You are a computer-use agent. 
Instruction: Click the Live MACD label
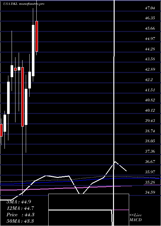(136, 217)
